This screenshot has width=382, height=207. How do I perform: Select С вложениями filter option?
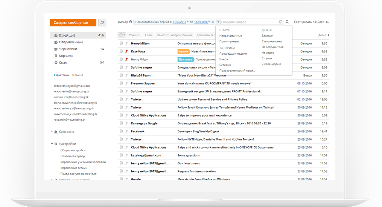point(271,41)
